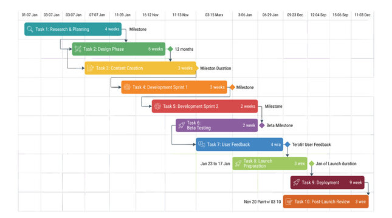
Task: Click the gear icon on Task 5 bar
Action: click(157, 107)
